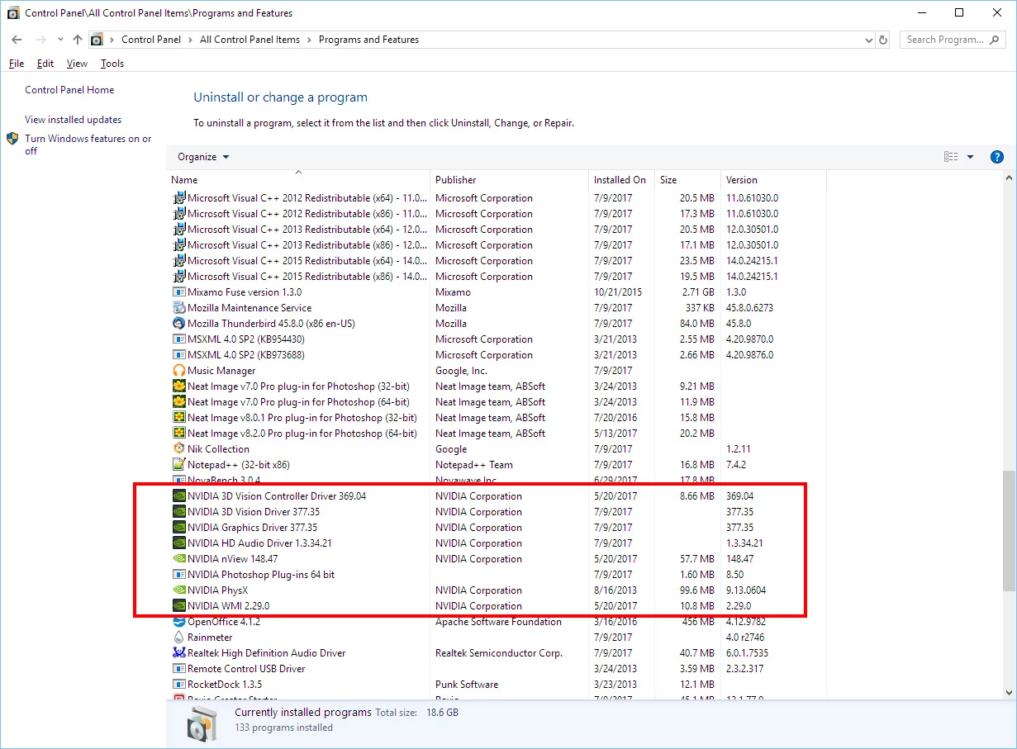Expand the chevron after Control Panel breadcrumb

(x=188, y=40)
